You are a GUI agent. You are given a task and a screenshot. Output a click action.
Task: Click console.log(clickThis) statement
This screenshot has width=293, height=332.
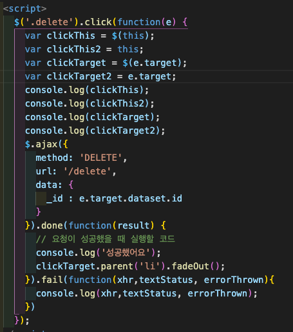pos(87,90)
